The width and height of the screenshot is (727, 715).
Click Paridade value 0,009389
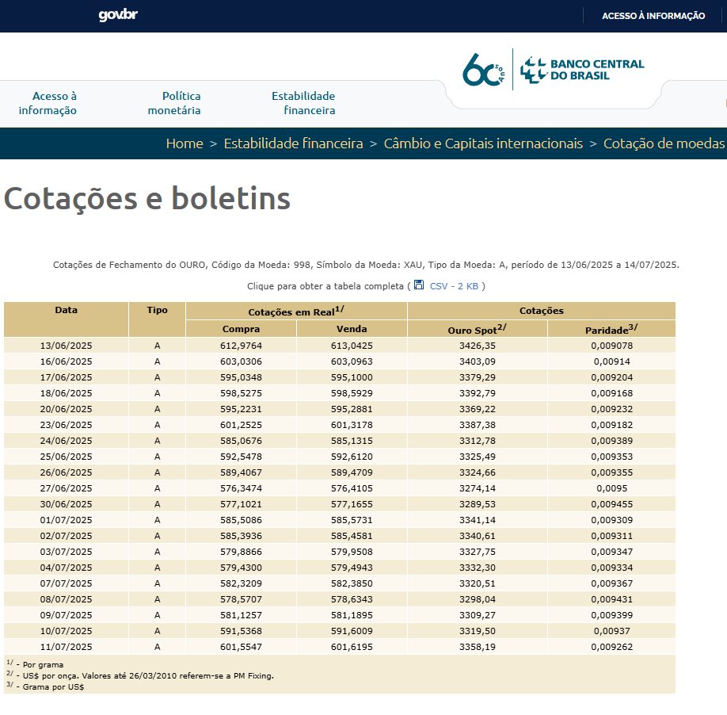coord(611,440)
